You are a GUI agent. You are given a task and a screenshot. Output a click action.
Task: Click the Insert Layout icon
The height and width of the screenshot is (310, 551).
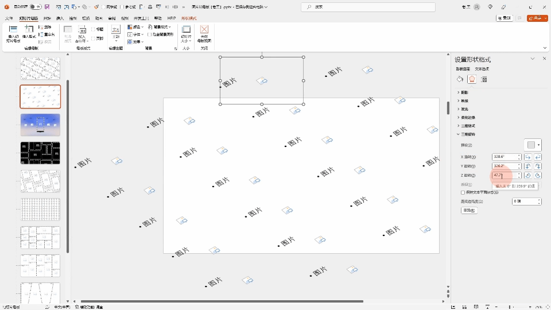click(x=29, y=29)
